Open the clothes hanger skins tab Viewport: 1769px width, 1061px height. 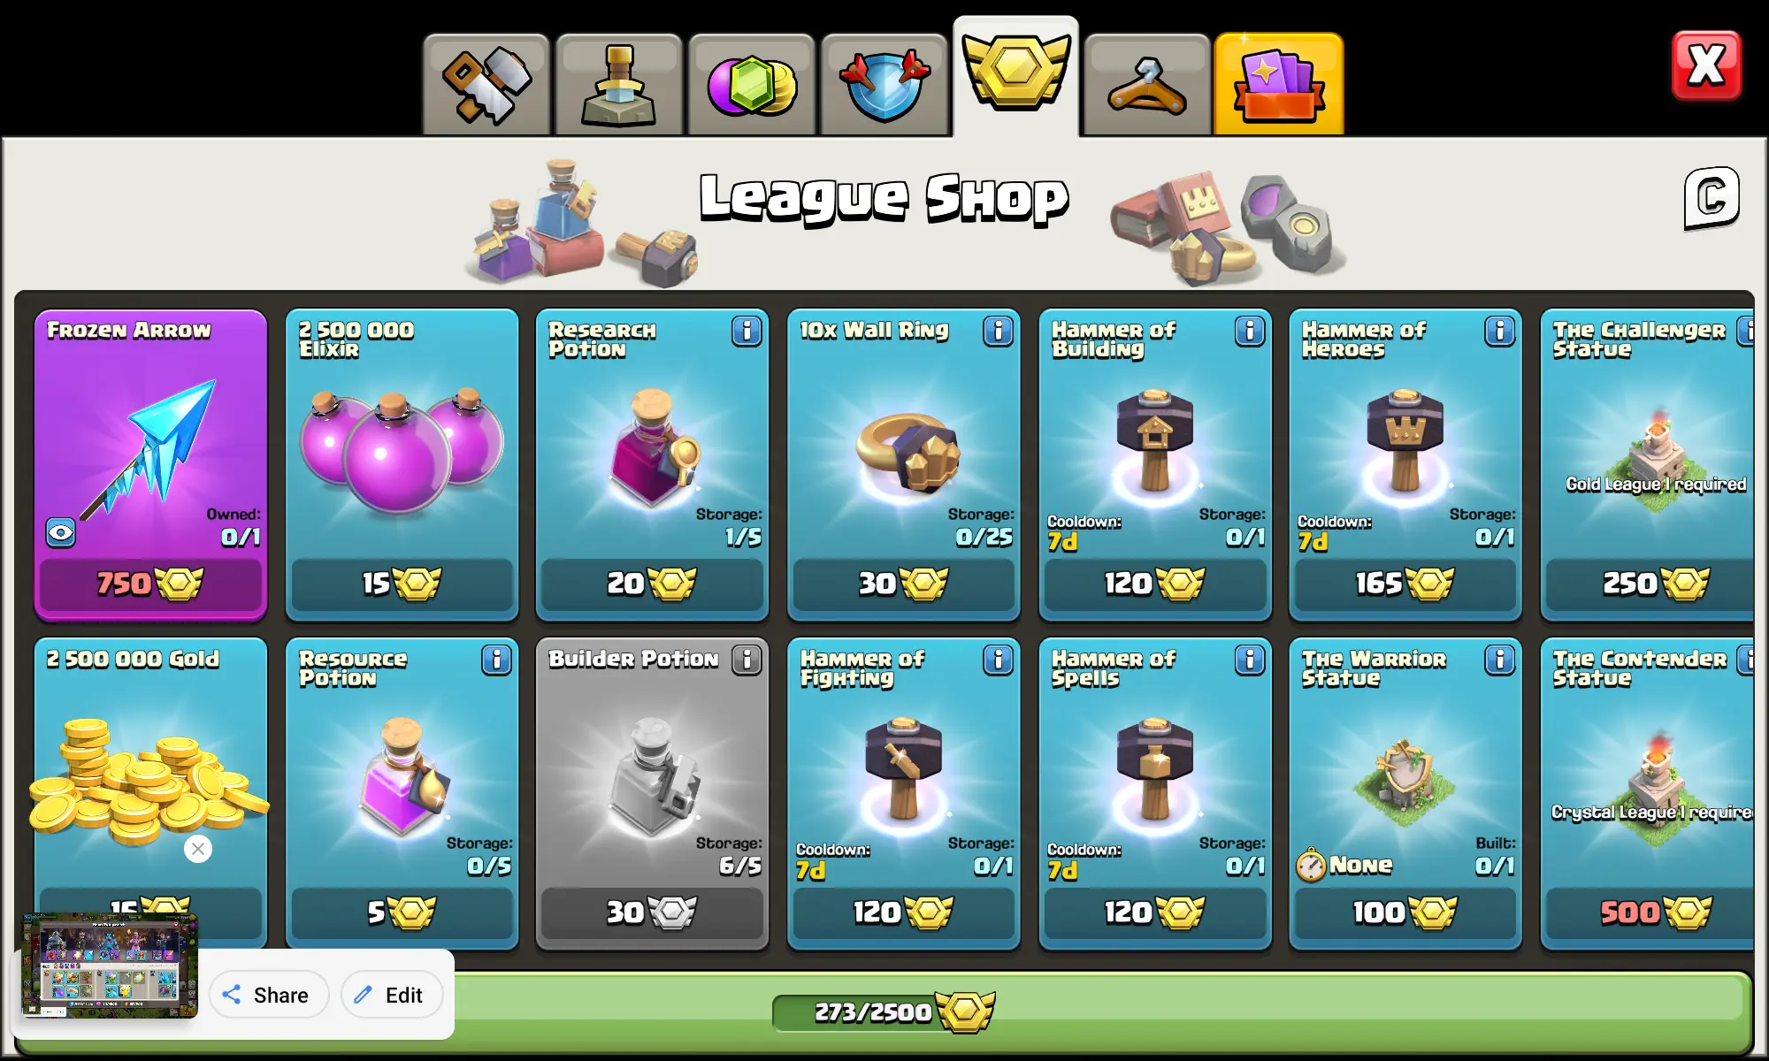1147,85
